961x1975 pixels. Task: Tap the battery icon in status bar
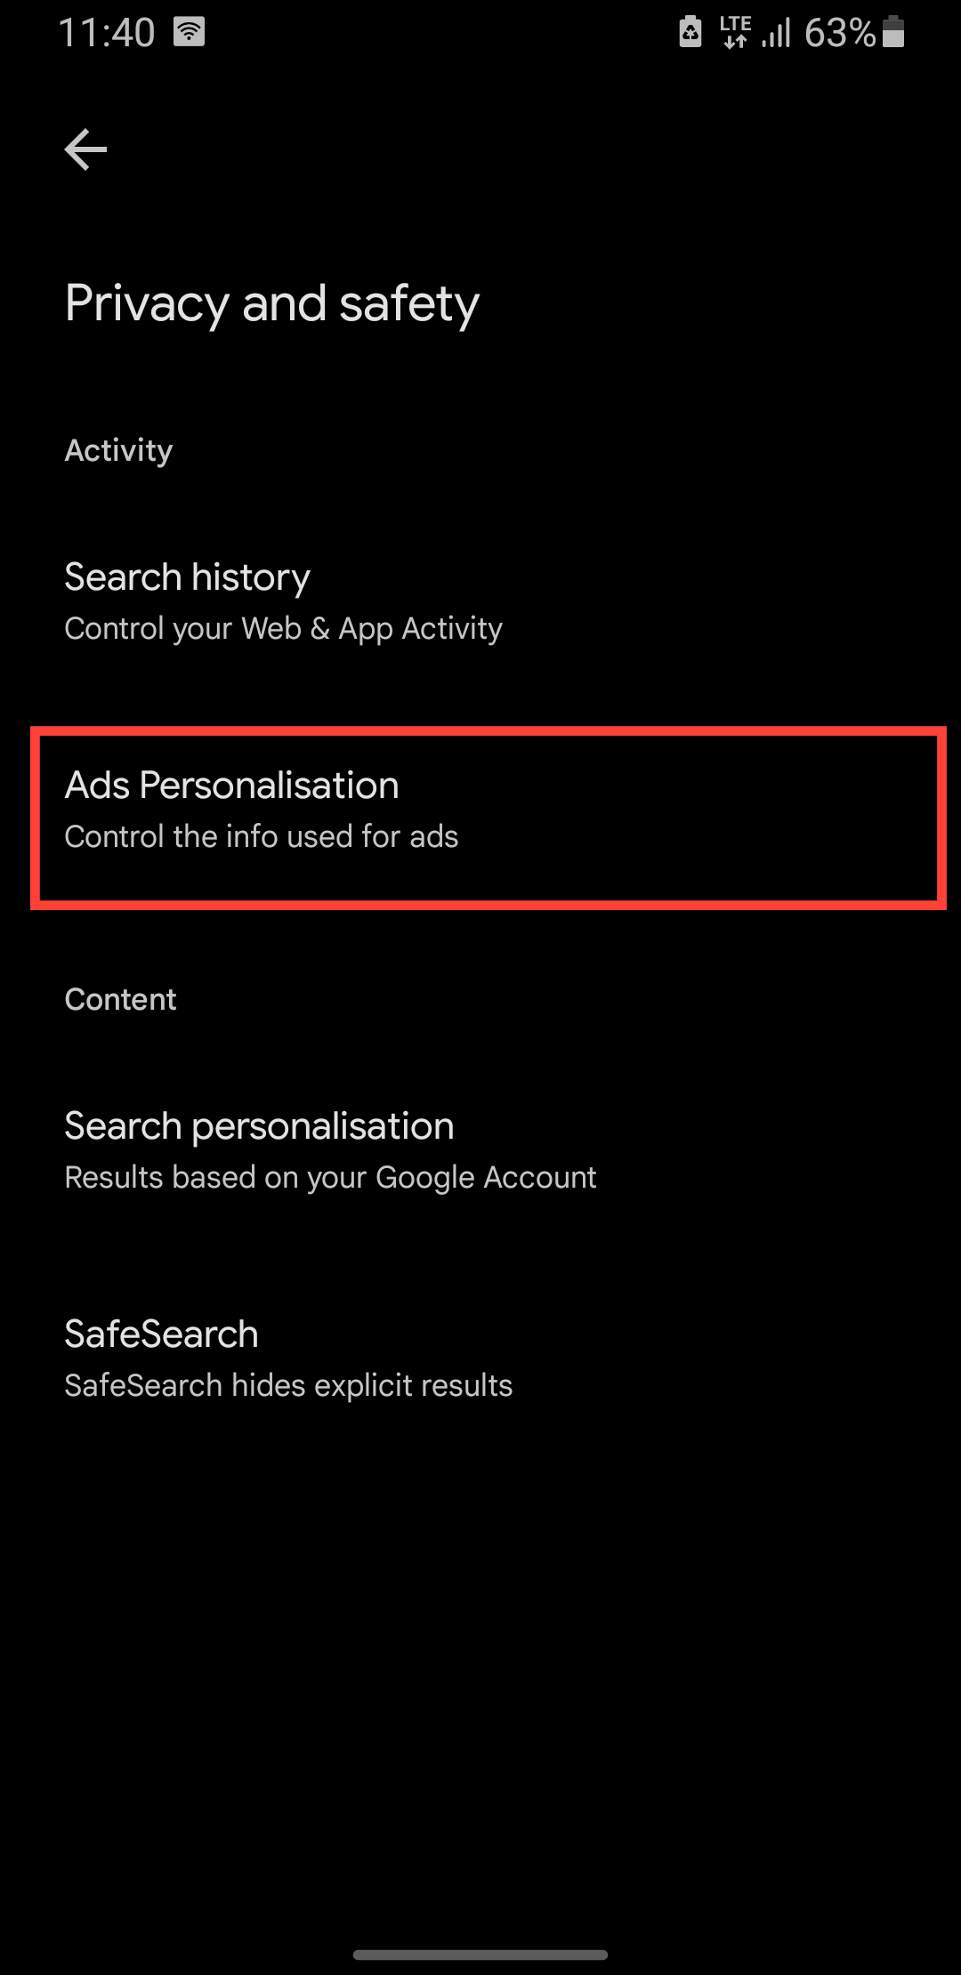pos(893,32)
